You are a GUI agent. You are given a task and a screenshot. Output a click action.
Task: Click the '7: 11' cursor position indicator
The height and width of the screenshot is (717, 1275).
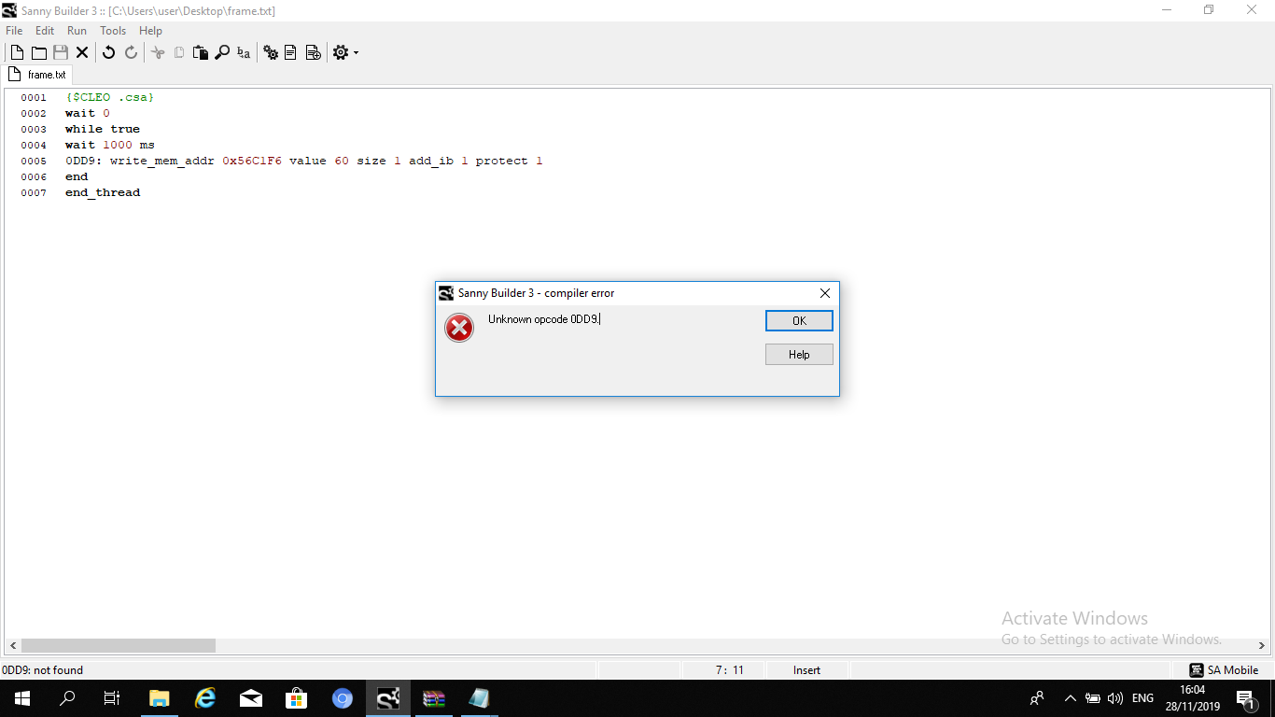point(729,669)
